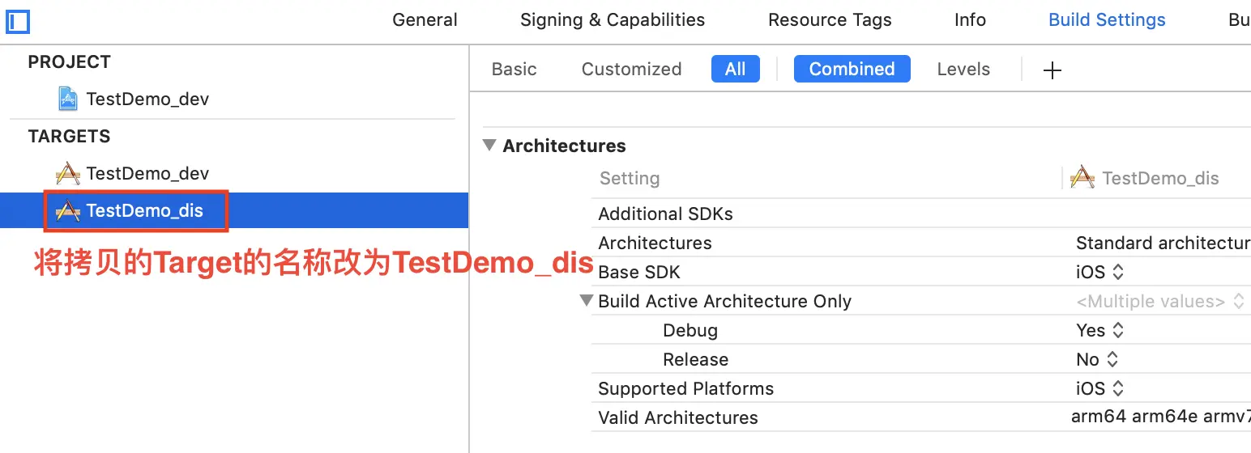
Task: Click the TestDemo_dis column header icon
Action: coord(1082,178)
